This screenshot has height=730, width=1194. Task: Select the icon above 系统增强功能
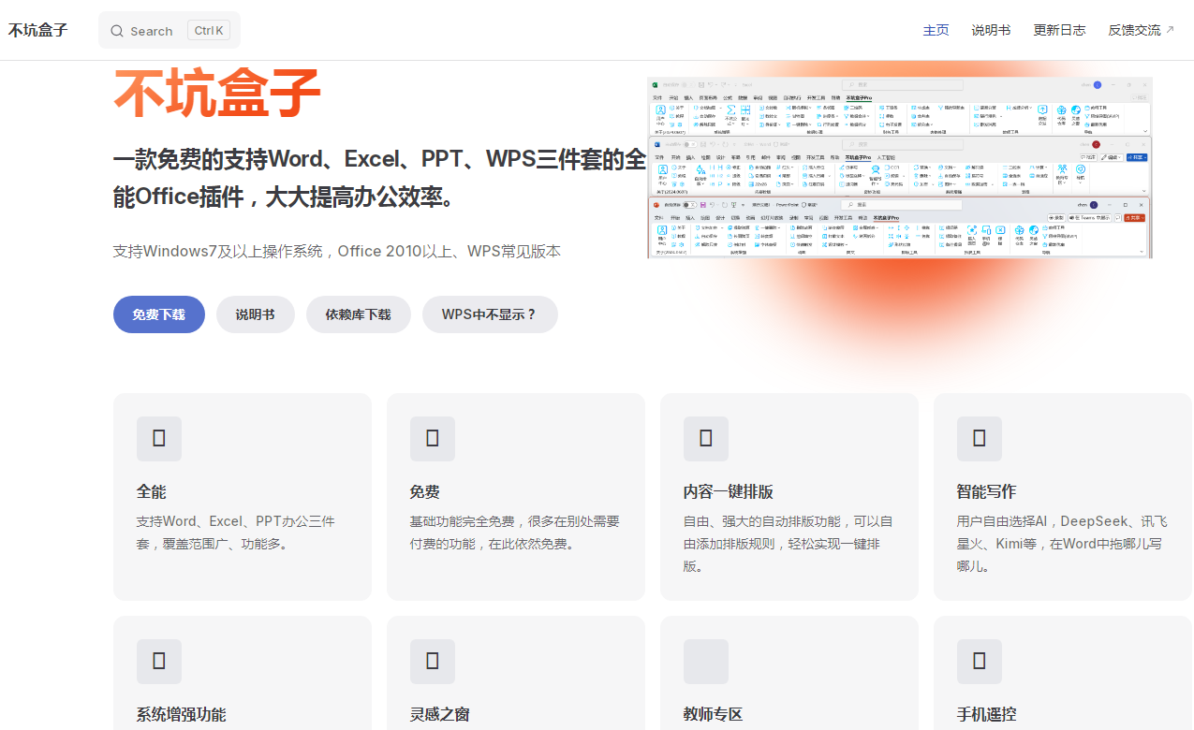159,662
